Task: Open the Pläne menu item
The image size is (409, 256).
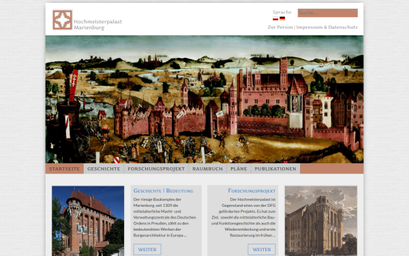Action: (239, 169)
